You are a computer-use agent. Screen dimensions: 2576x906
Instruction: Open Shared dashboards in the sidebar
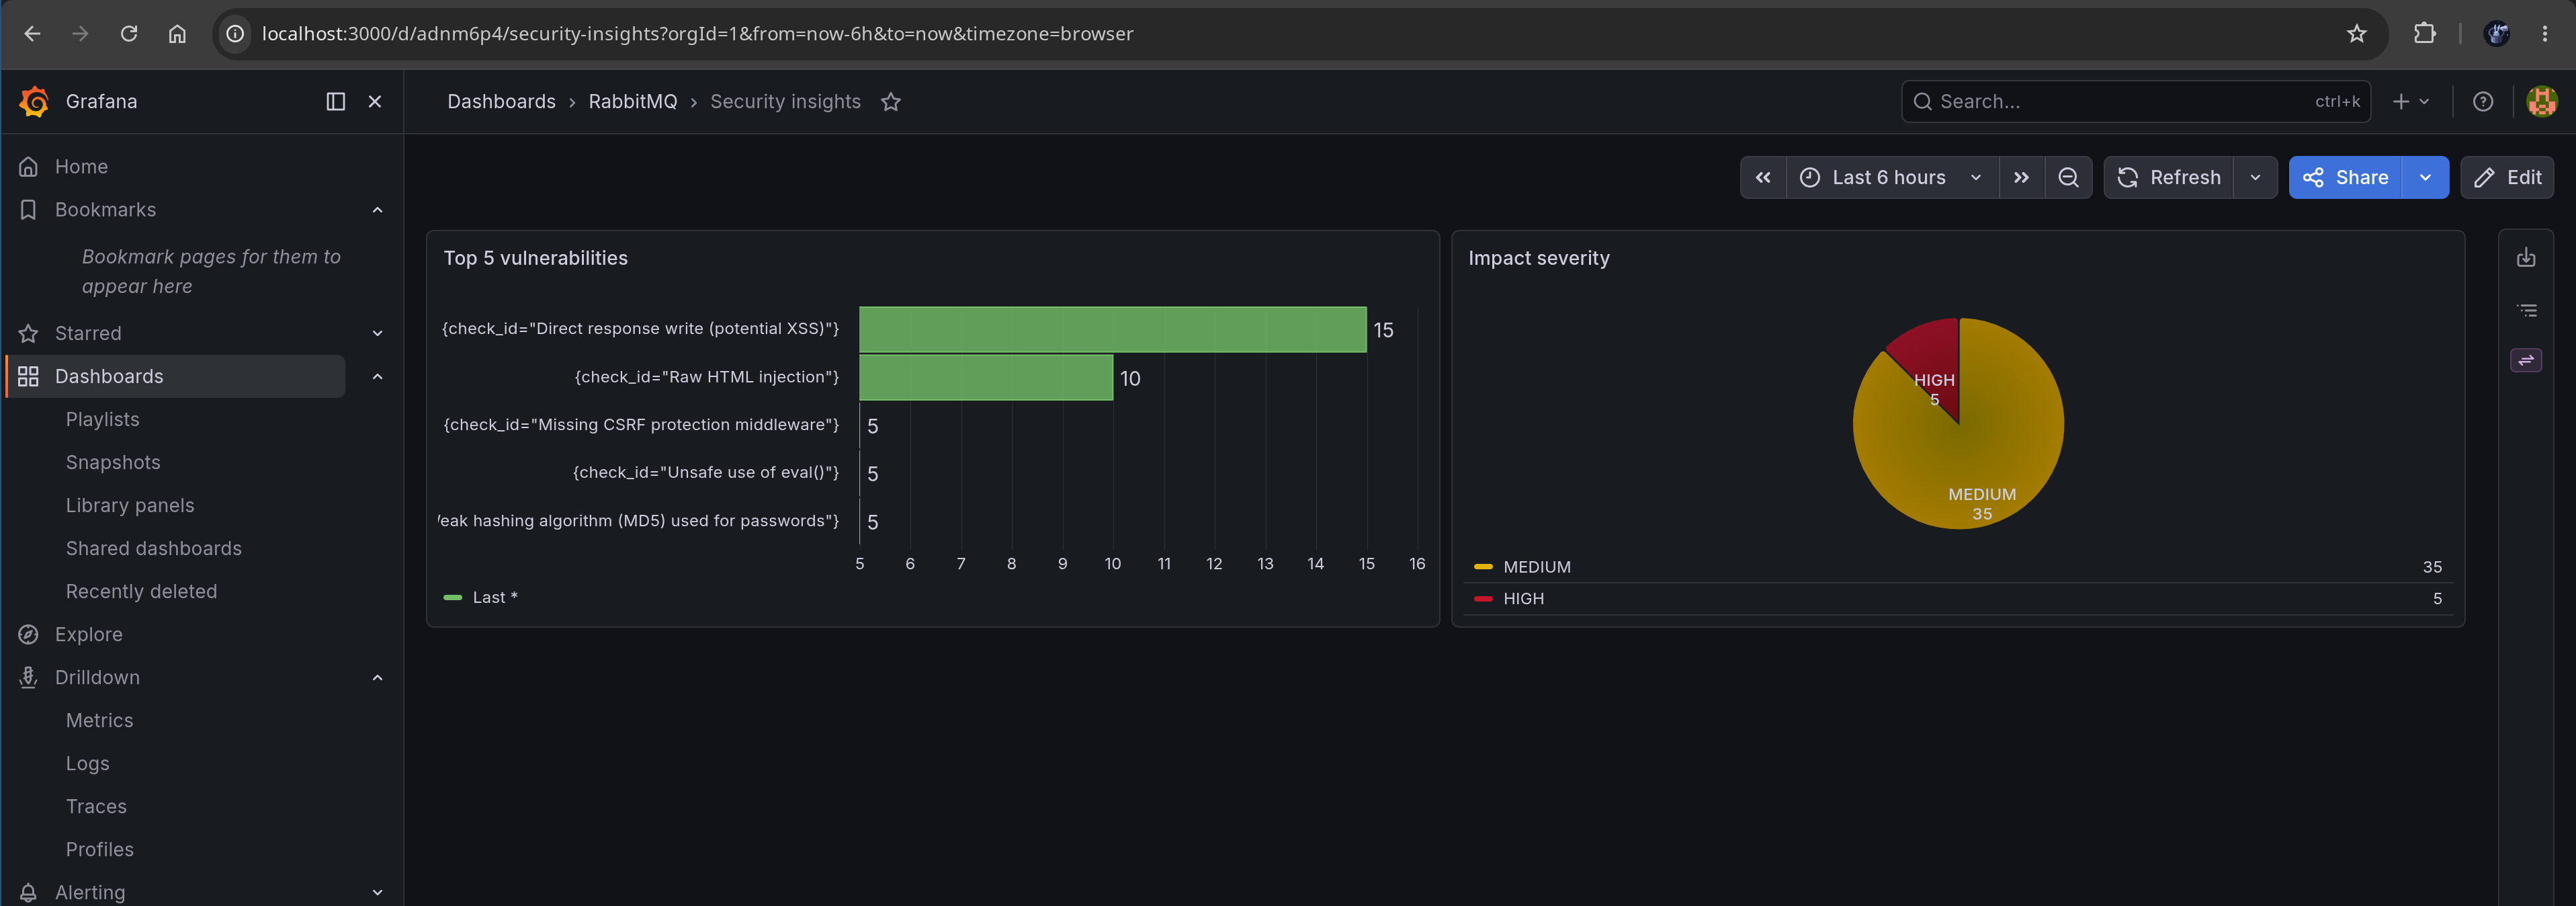(154, 548)
